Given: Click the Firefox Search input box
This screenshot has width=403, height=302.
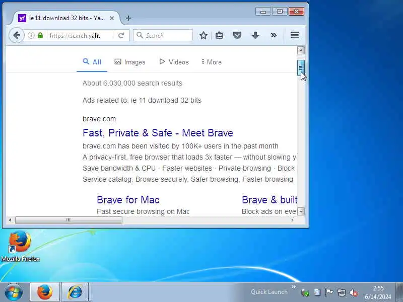Looking at the screenshot, I should pyautogui.click(x=163, y=35).
